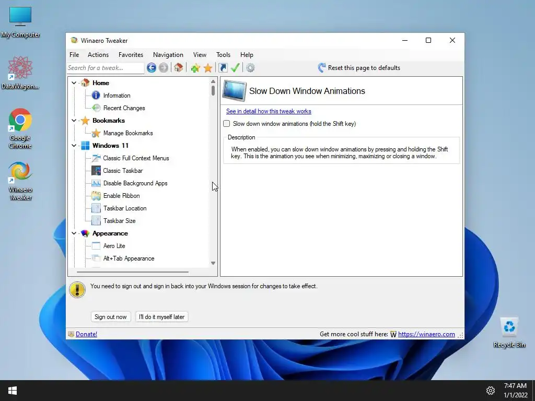Open the File menu
The height and width of the screenshot is (401, 535).
point(74,54)
